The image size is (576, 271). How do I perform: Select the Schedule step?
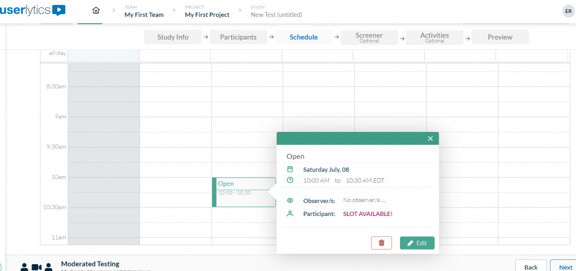pyautogui.click(x=303, y=38)
